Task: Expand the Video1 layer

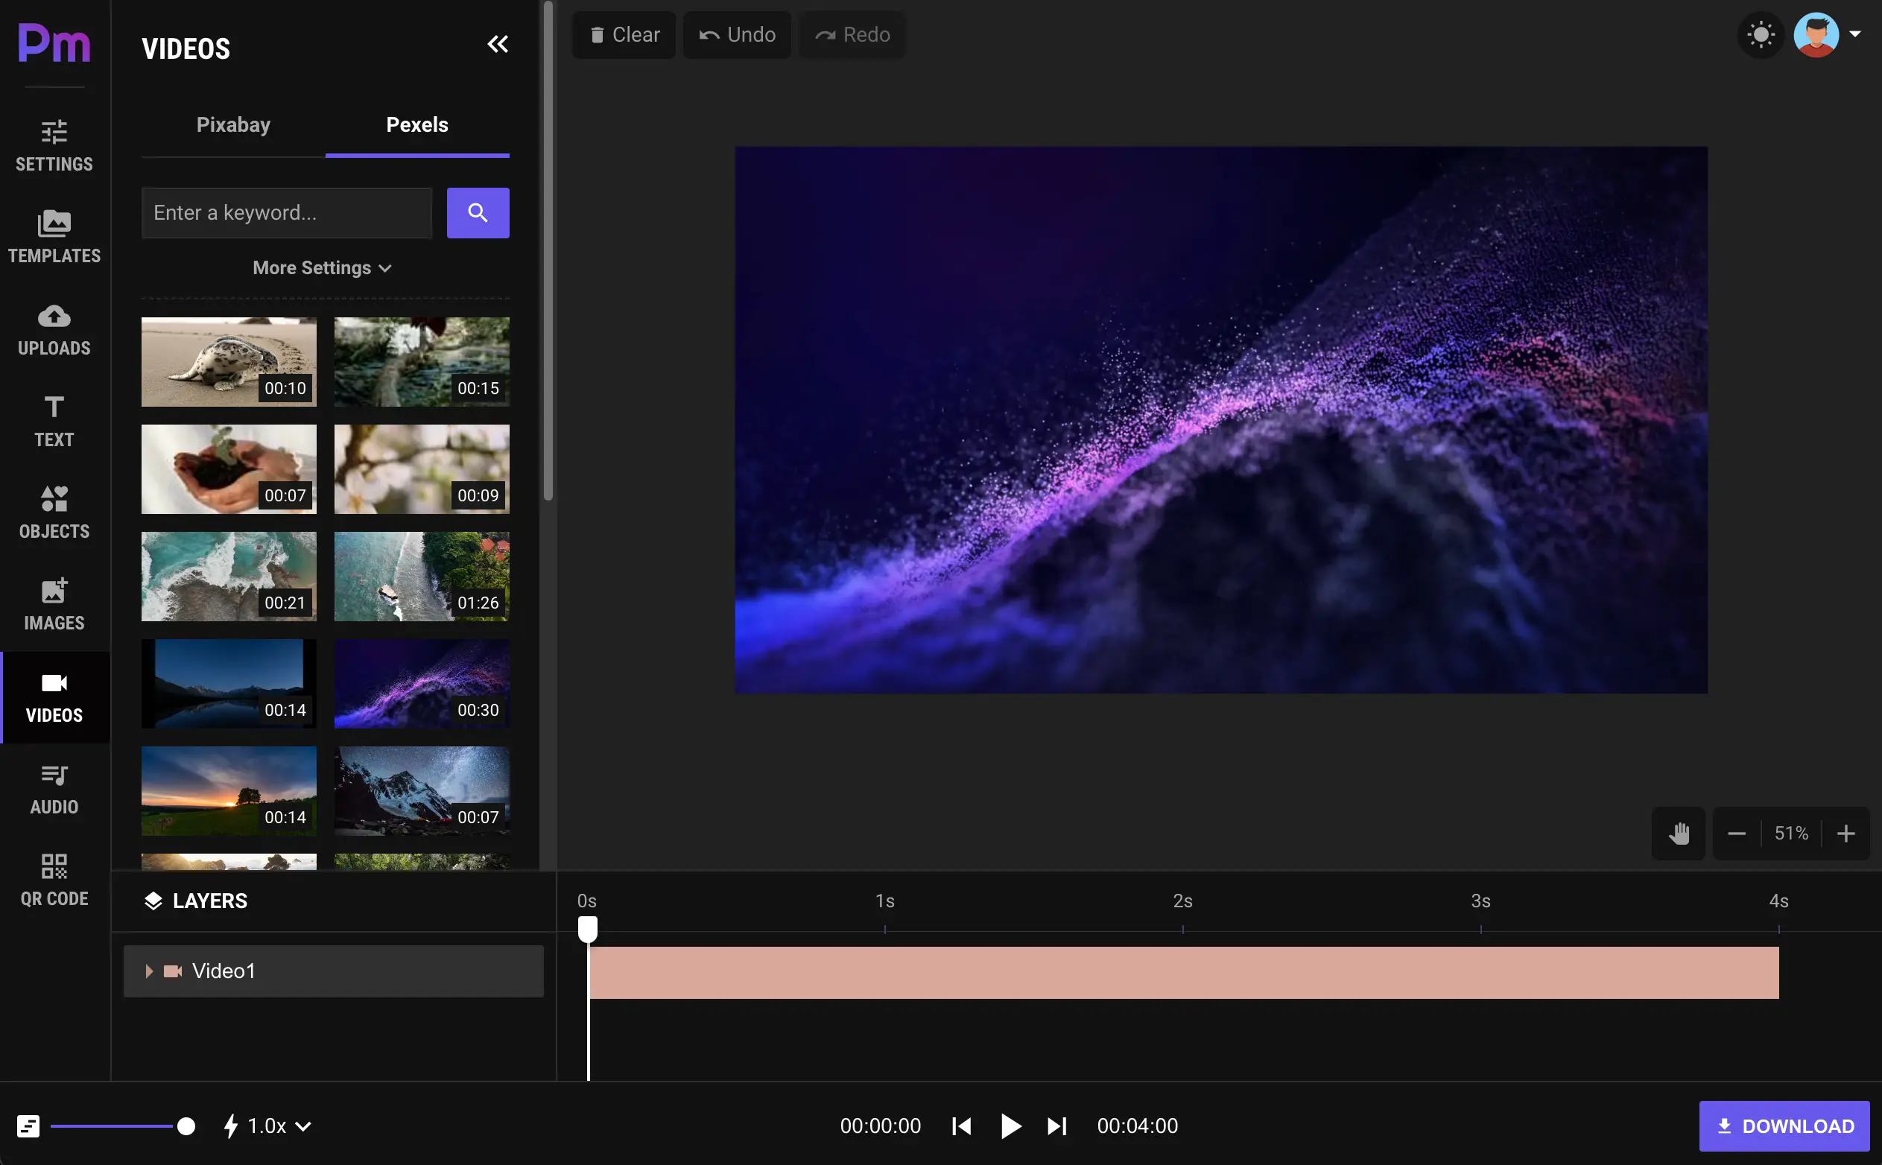Action: (x=148, y=970)
